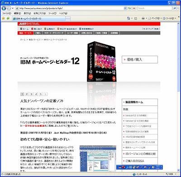
Task: Click the Stop loading icon
Action: point(134,9)
